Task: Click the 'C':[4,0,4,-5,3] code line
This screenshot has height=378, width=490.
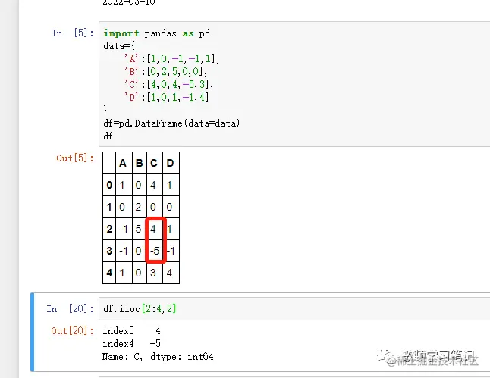Action: click(x=168, y=84)
